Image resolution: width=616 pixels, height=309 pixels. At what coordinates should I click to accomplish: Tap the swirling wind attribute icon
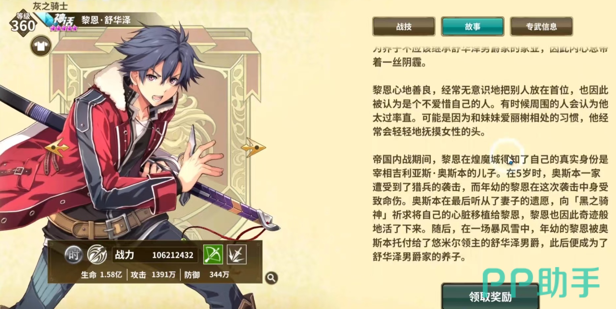click(97, 255)
